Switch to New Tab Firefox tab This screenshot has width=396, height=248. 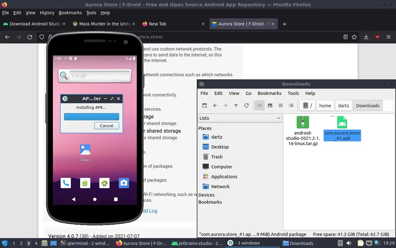(x=173, y=24)
